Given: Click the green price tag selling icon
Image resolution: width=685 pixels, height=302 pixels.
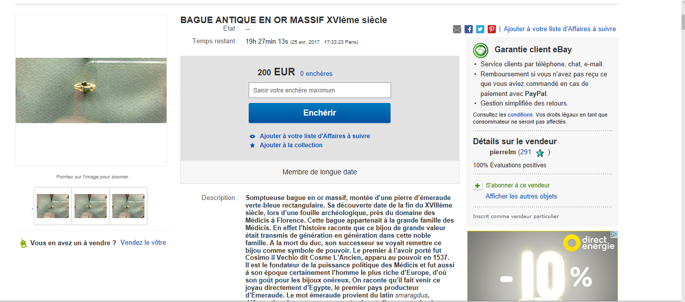Looking at the screenshot, I should (x=23, y=243).
